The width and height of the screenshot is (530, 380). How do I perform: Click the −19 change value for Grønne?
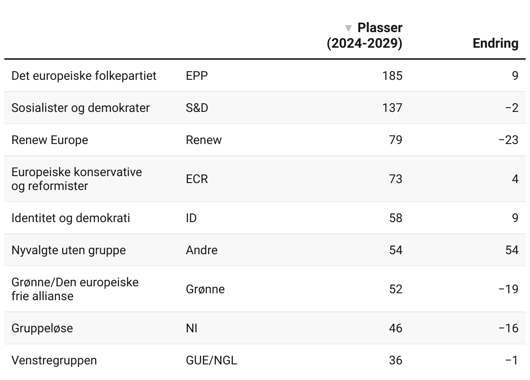pyautogui.click(x=508, y=289)
